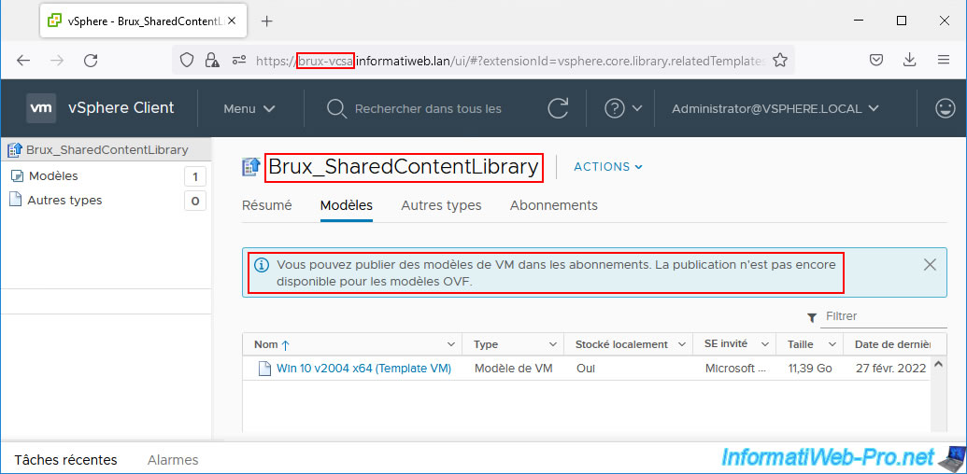The height and width of the screenshot is (474, 967).
Task: Dismiss the info banner with the X
Action: tap(930, 265)
